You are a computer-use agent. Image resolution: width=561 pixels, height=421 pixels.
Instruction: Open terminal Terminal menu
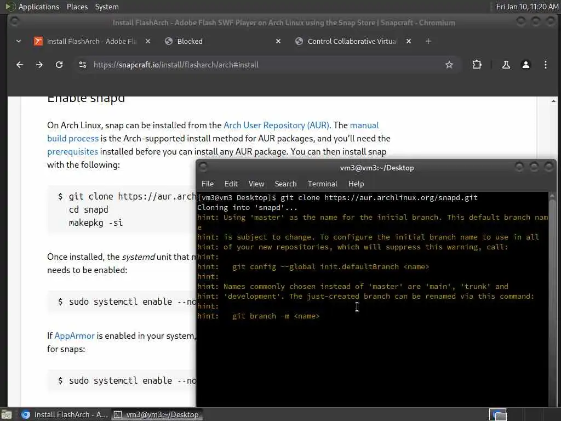tap(322, 184)
